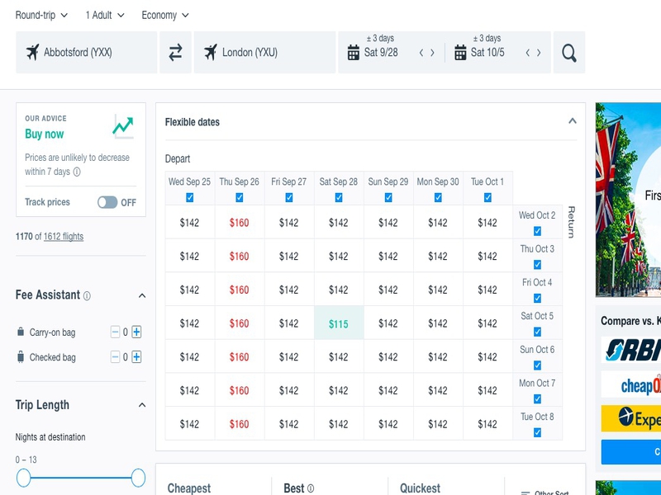Open the Economy cabin class dropdown

165,15
